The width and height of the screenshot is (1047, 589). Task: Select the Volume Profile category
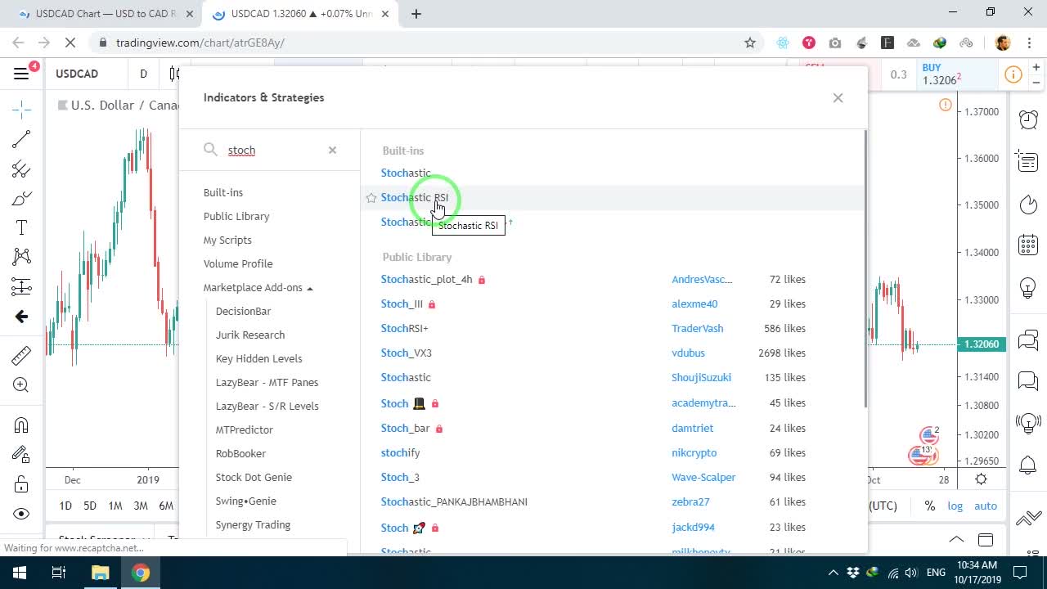238,263
